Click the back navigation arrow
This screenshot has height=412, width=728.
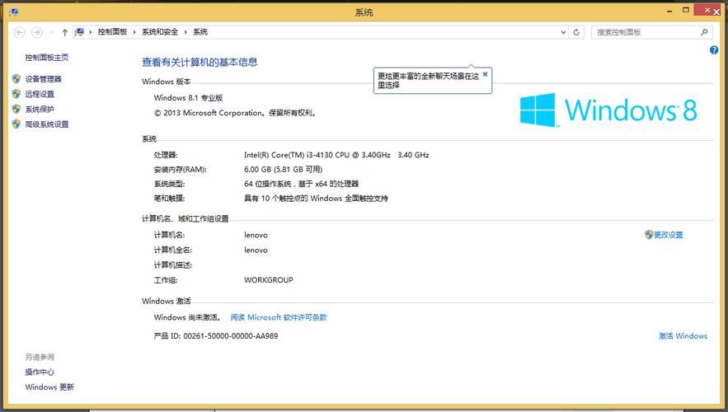point(19,32)
